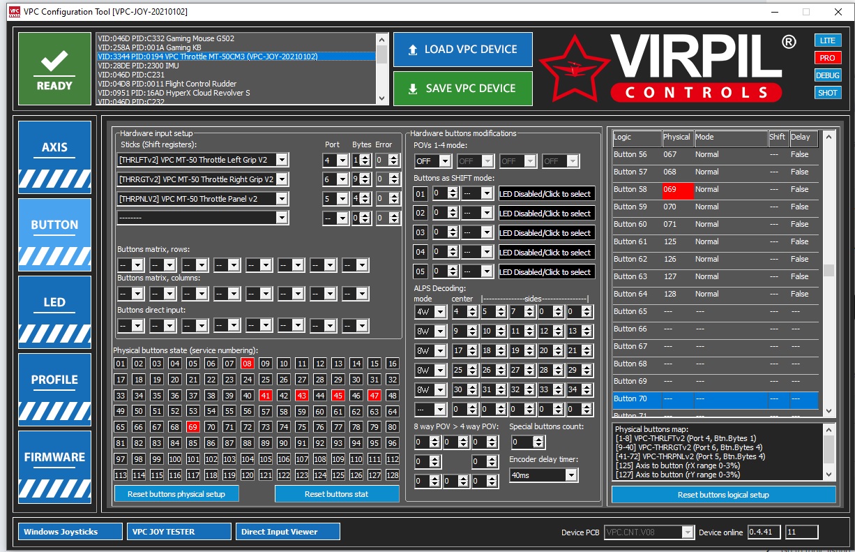This screenshot has height=552, width=855.
Task: Click the Shift column header
Action: click(x=778, y=137)
